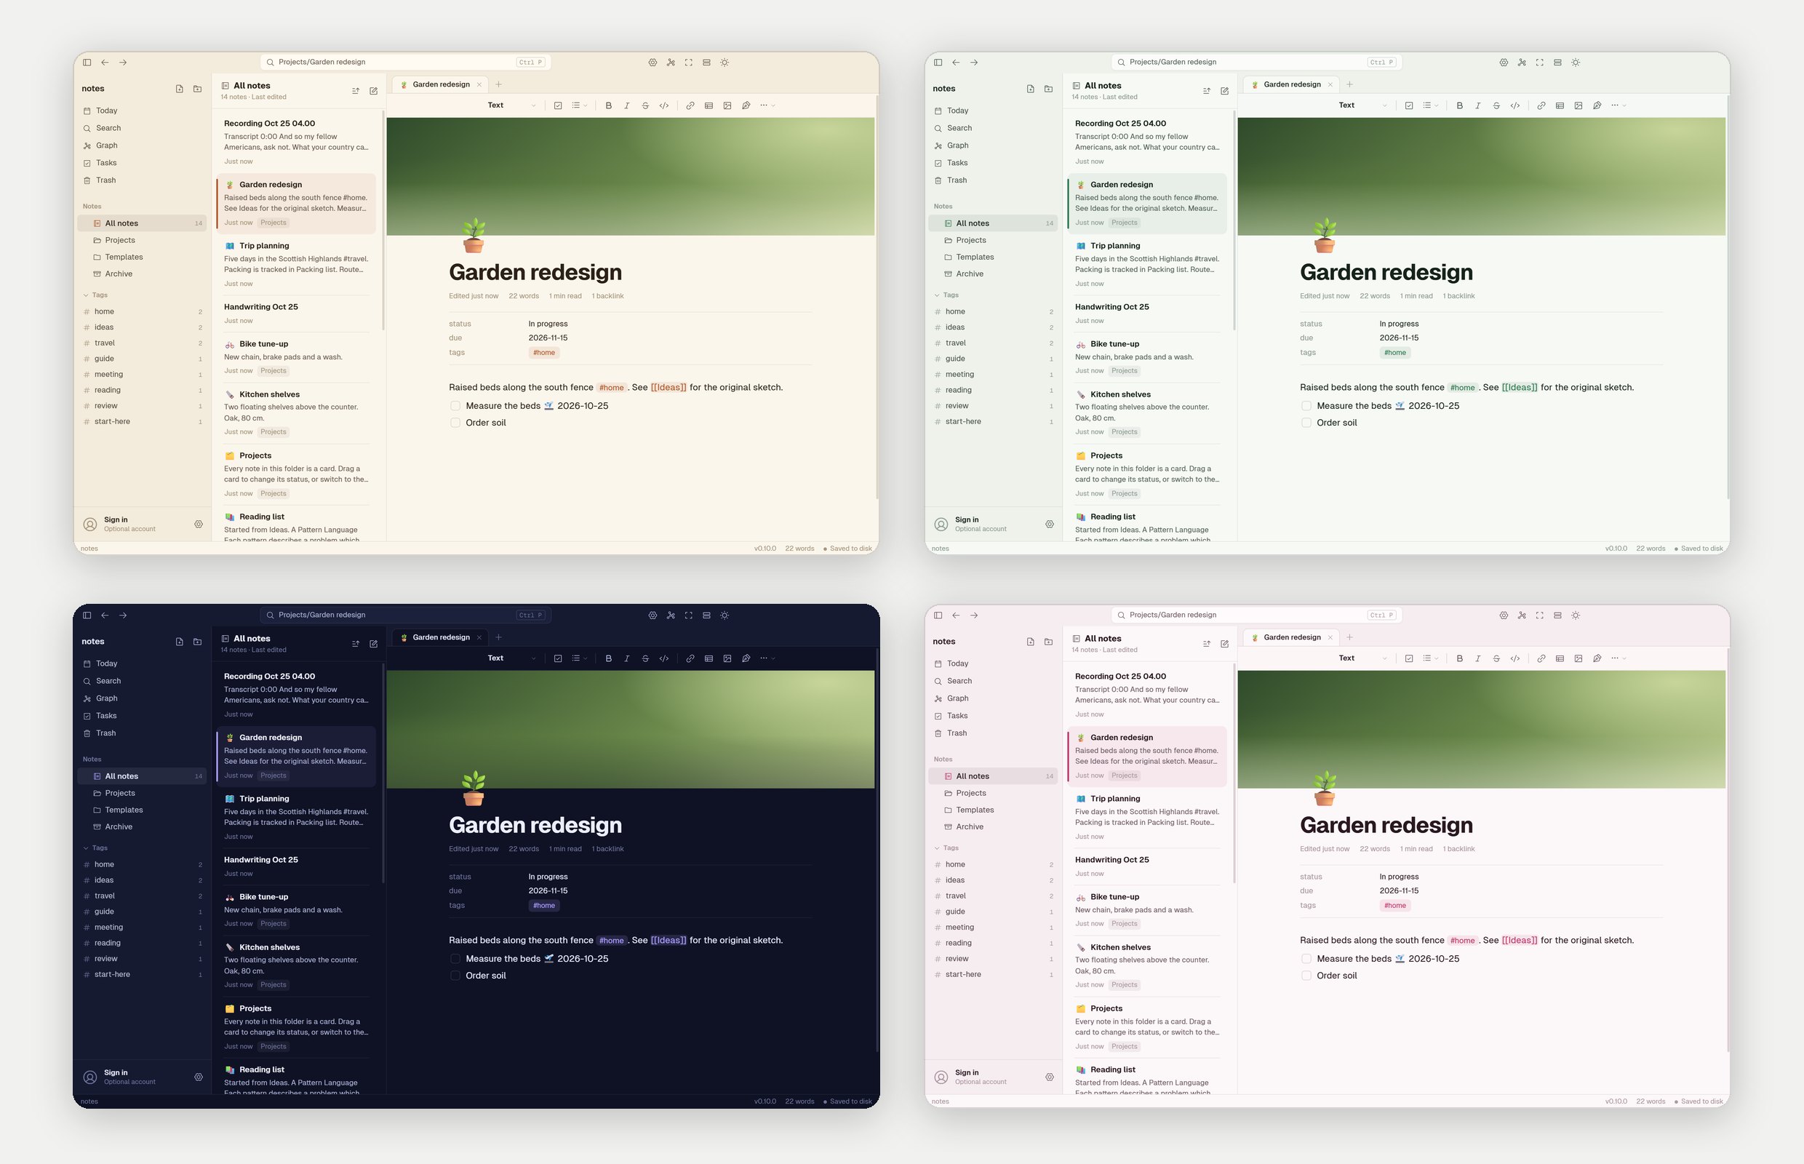
Task: Insert inline code in dark window toolbar
Action: click(663, 658)
